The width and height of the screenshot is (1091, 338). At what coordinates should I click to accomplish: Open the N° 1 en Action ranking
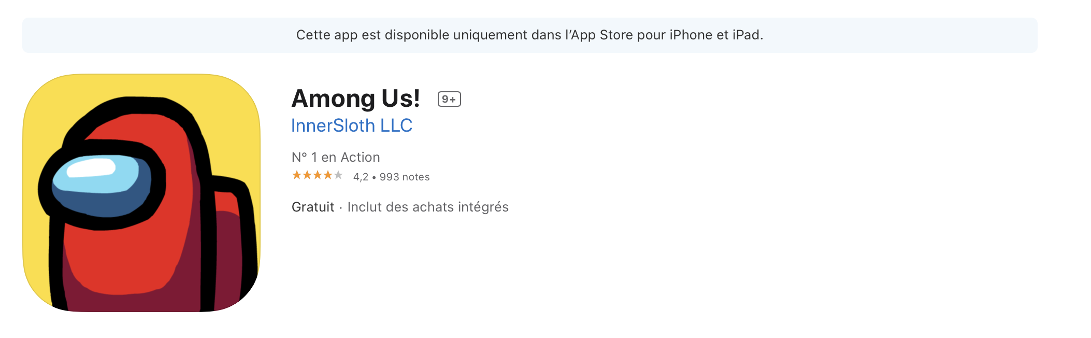coord(336,157)
